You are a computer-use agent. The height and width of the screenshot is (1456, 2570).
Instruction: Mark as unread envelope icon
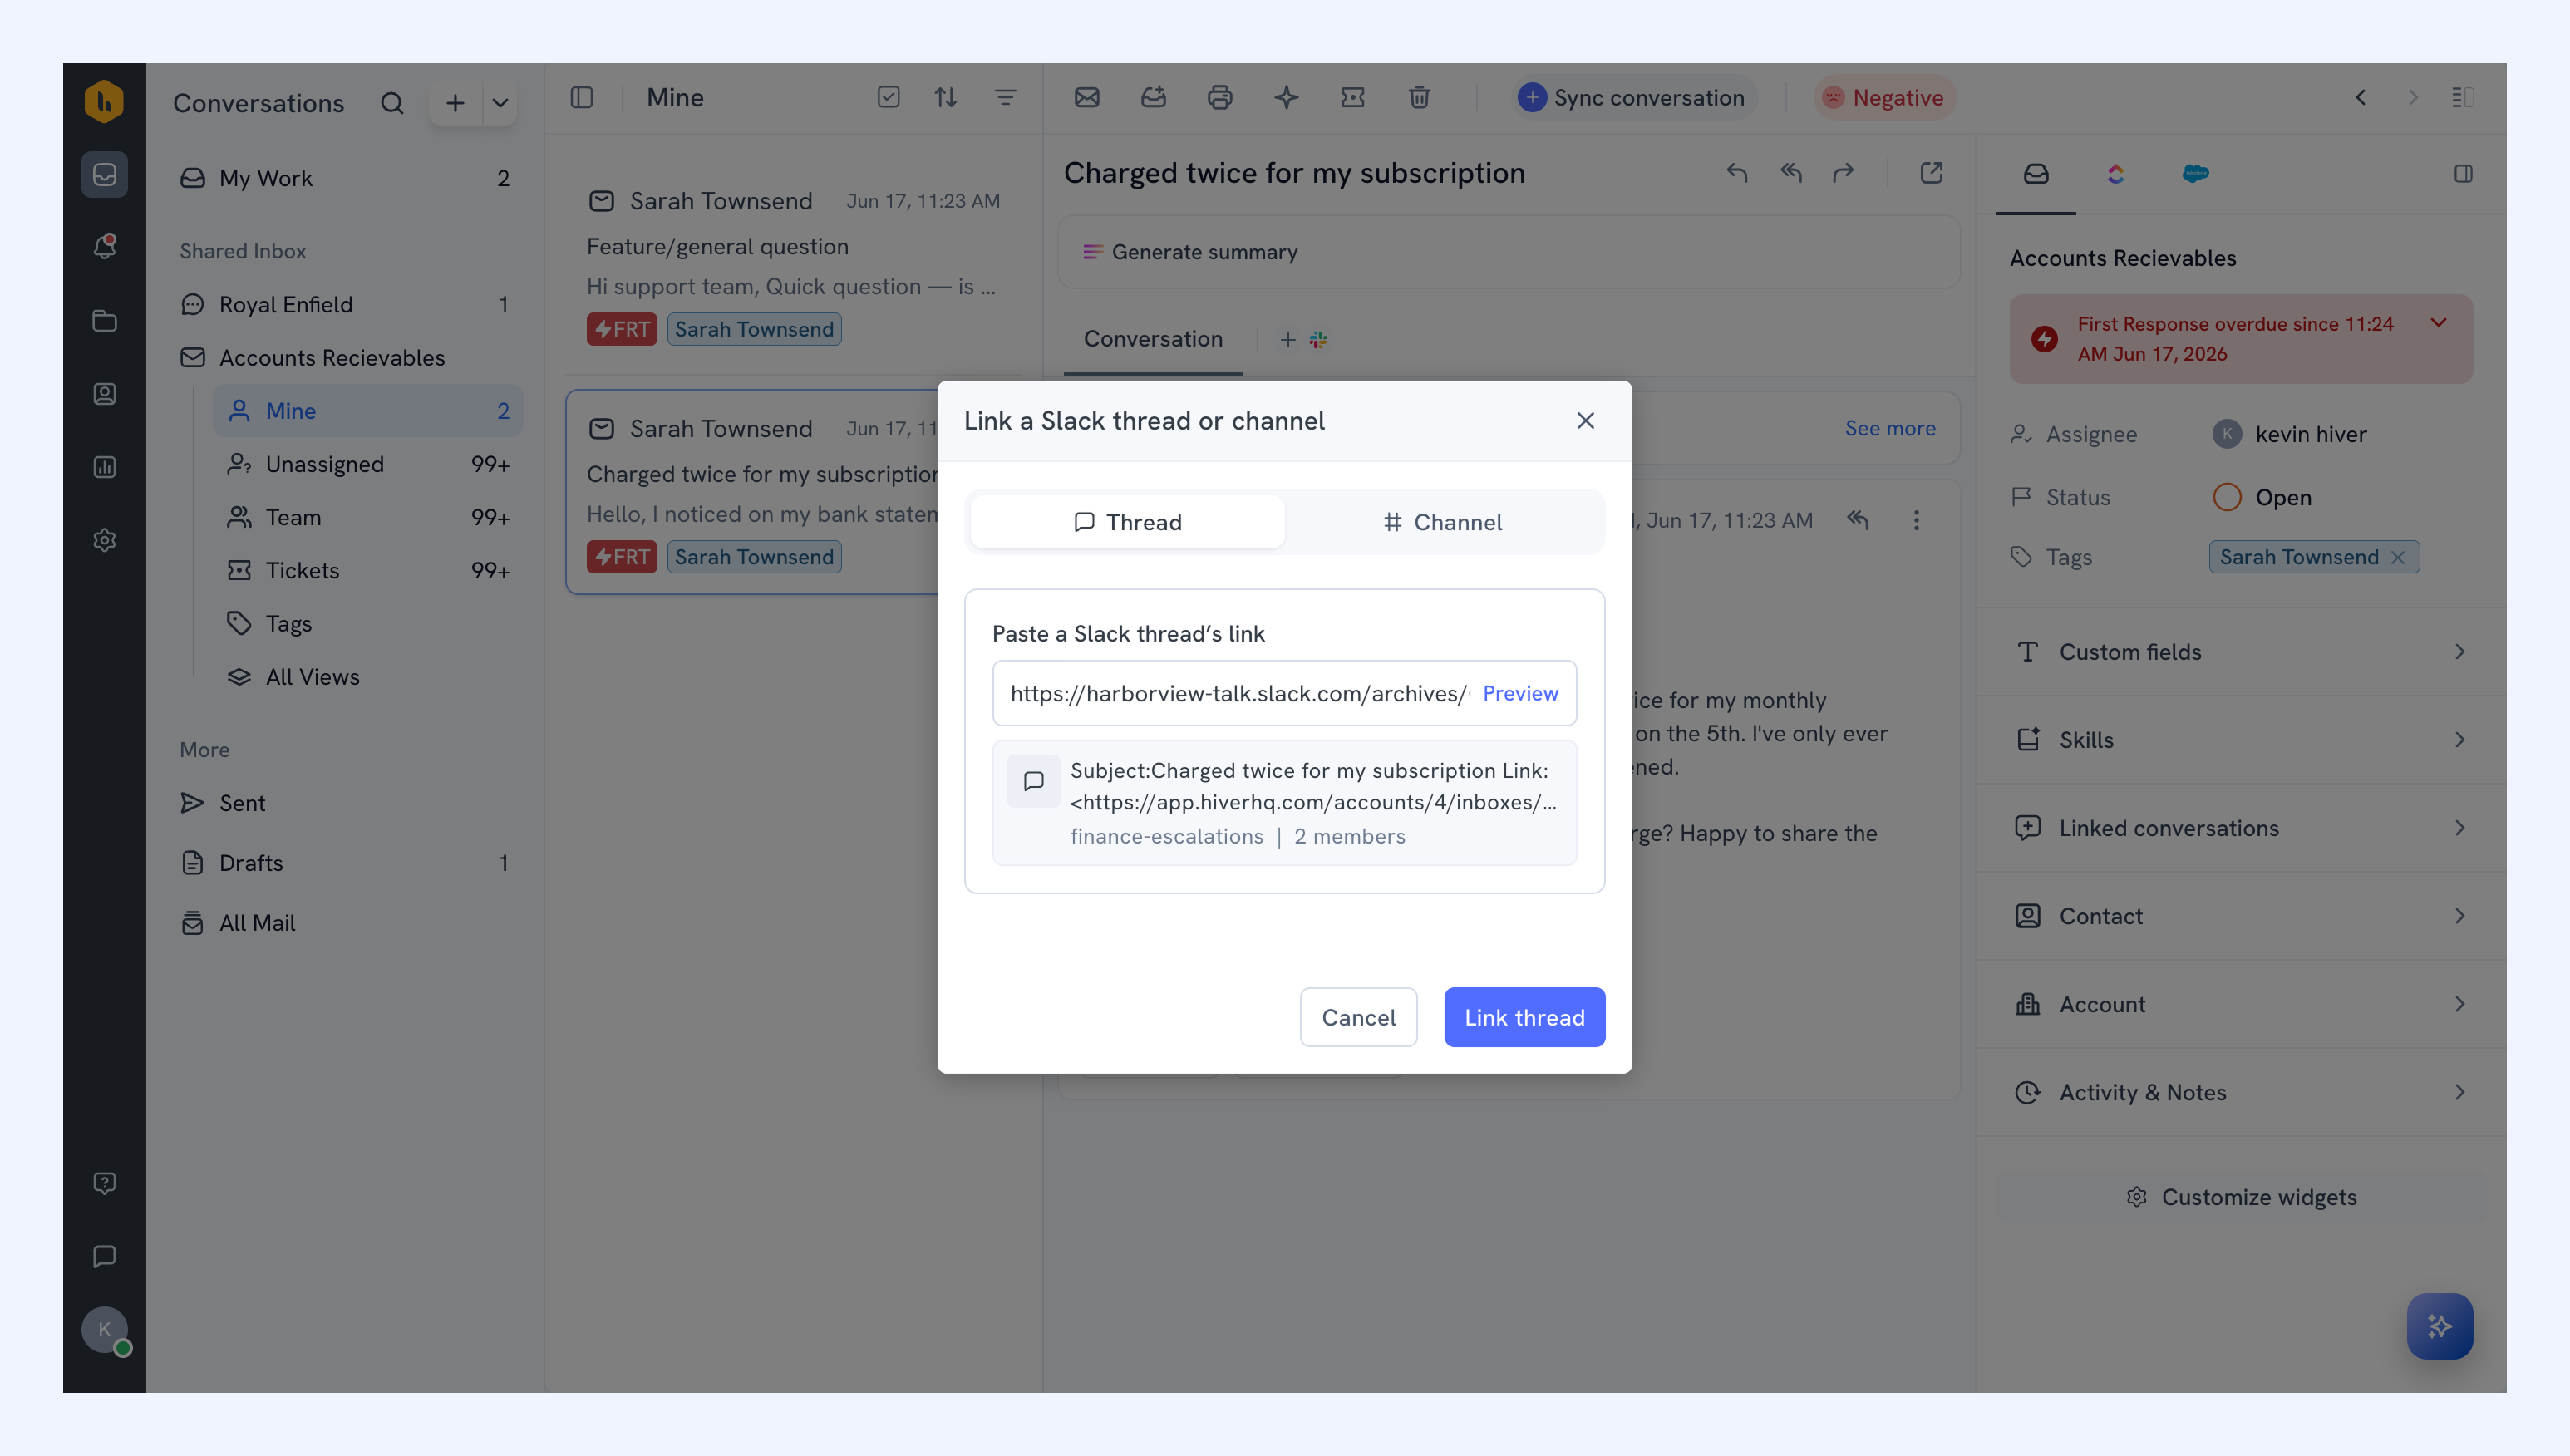click(1086, 97)
